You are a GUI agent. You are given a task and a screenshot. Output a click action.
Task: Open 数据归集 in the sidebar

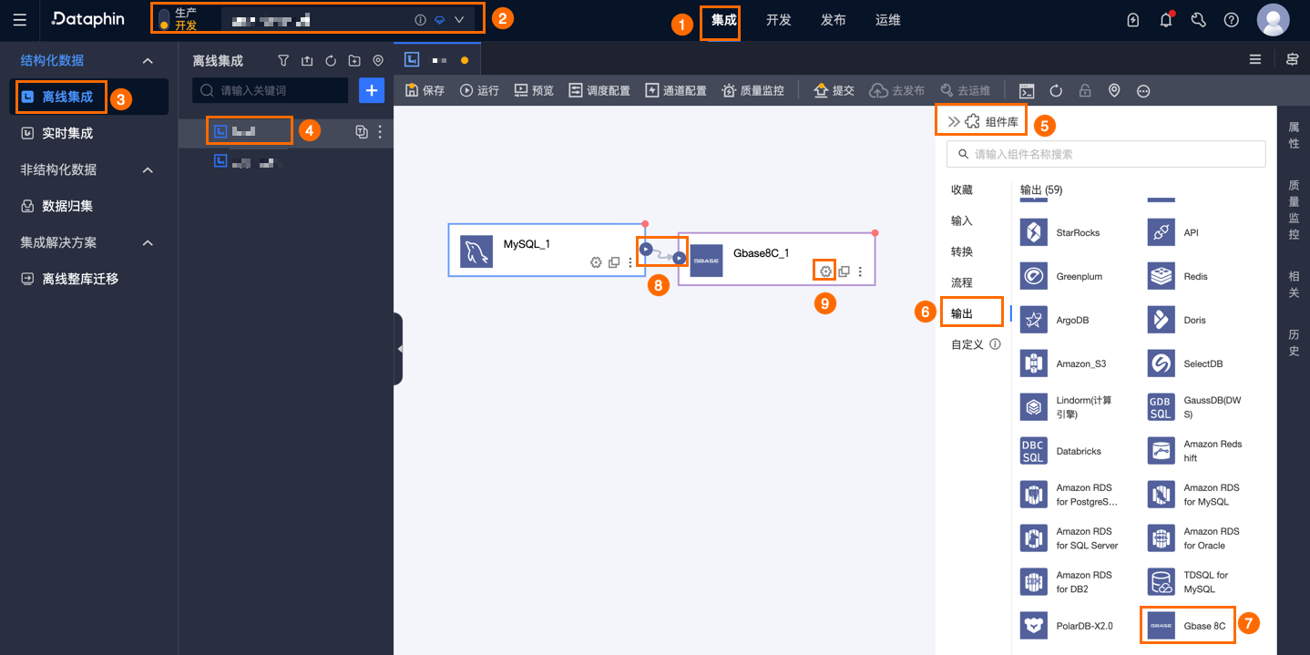(x=89, y=206)
